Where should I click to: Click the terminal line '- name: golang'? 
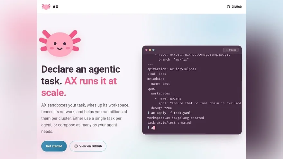(168, 98)
